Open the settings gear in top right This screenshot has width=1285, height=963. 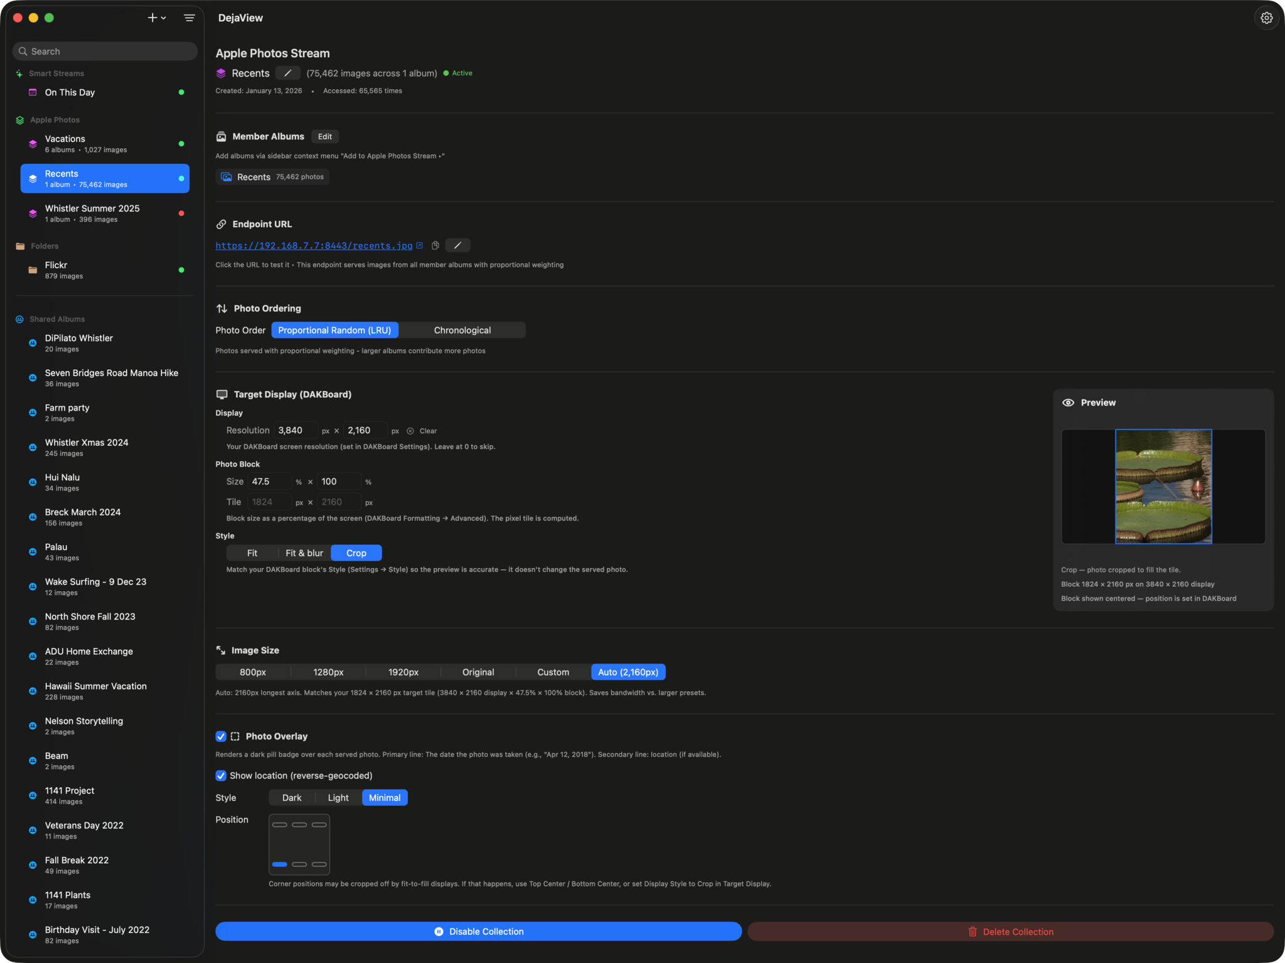coord(1266,18)
